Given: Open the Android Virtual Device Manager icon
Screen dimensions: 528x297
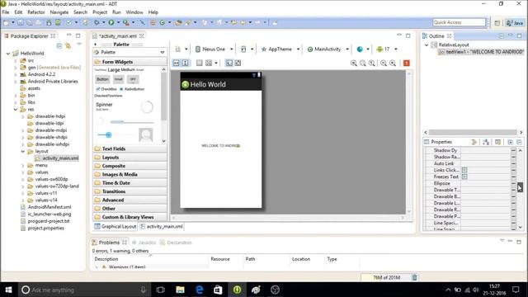Looking at the screenshot, I should [58, 22].
